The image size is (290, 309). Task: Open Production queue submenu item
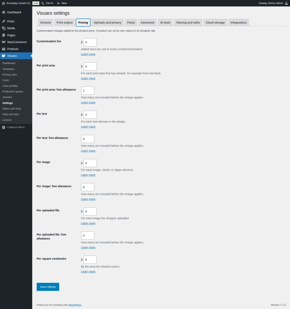[x=13, y=91]
